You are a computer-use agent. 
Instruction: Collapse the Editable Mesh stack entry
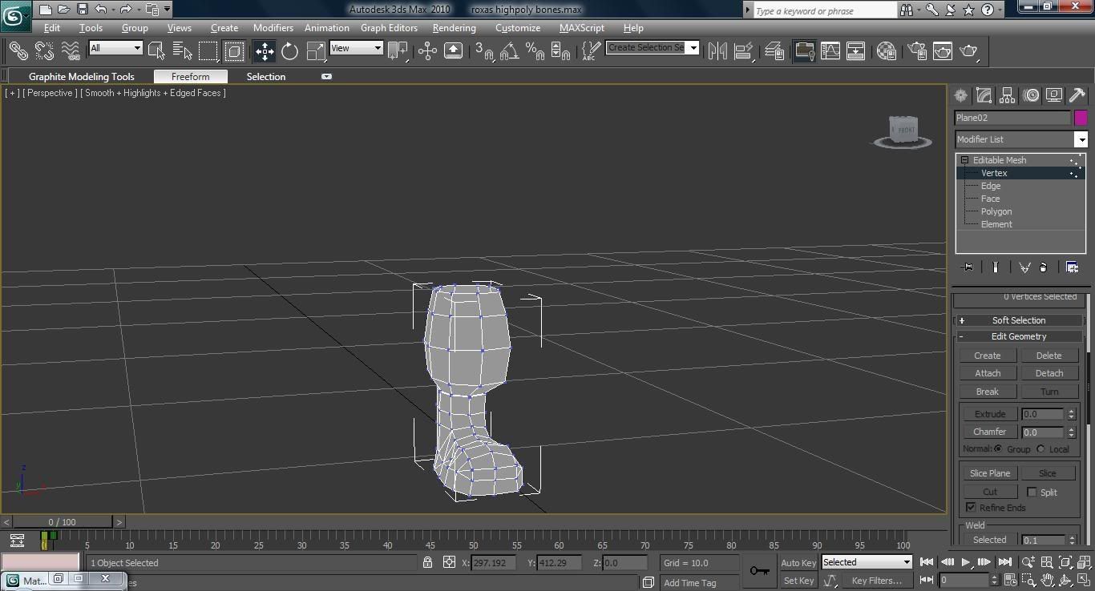tap(965, 160)
